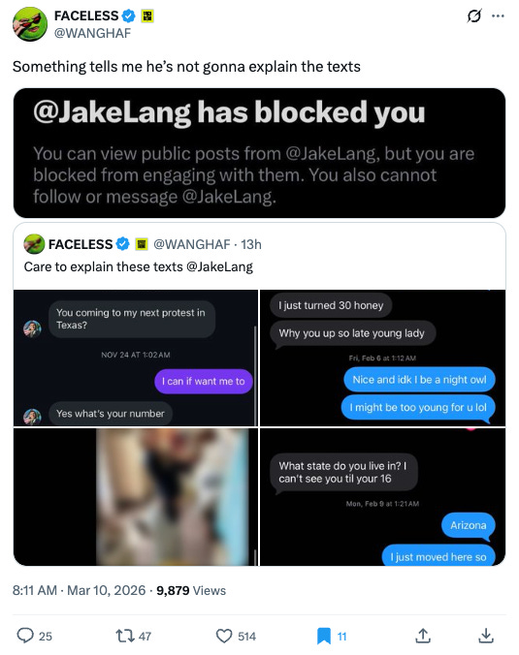Click the yellow affiliate badge beside name

point(147,16)
